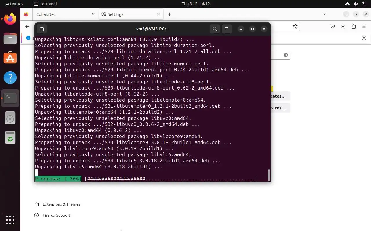Switch to the CollabNet tab
This screenshot has height=231, width=371.
[x=65, y=14]
